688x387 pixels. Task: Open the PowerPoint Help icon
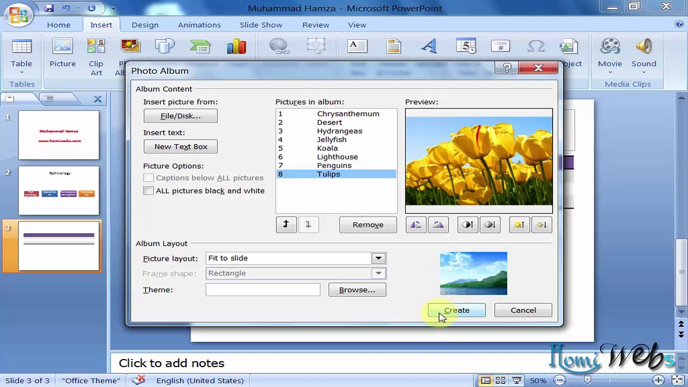(679, 24)
